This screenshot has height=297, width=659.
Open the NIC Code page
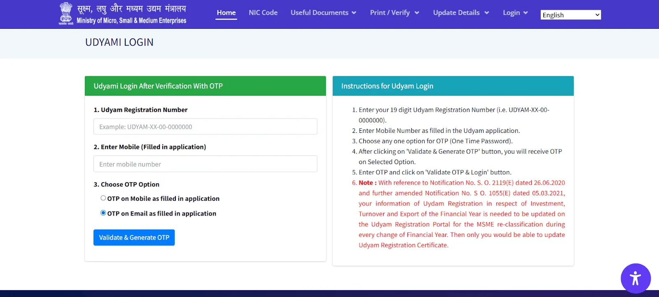tap(263, 13)
